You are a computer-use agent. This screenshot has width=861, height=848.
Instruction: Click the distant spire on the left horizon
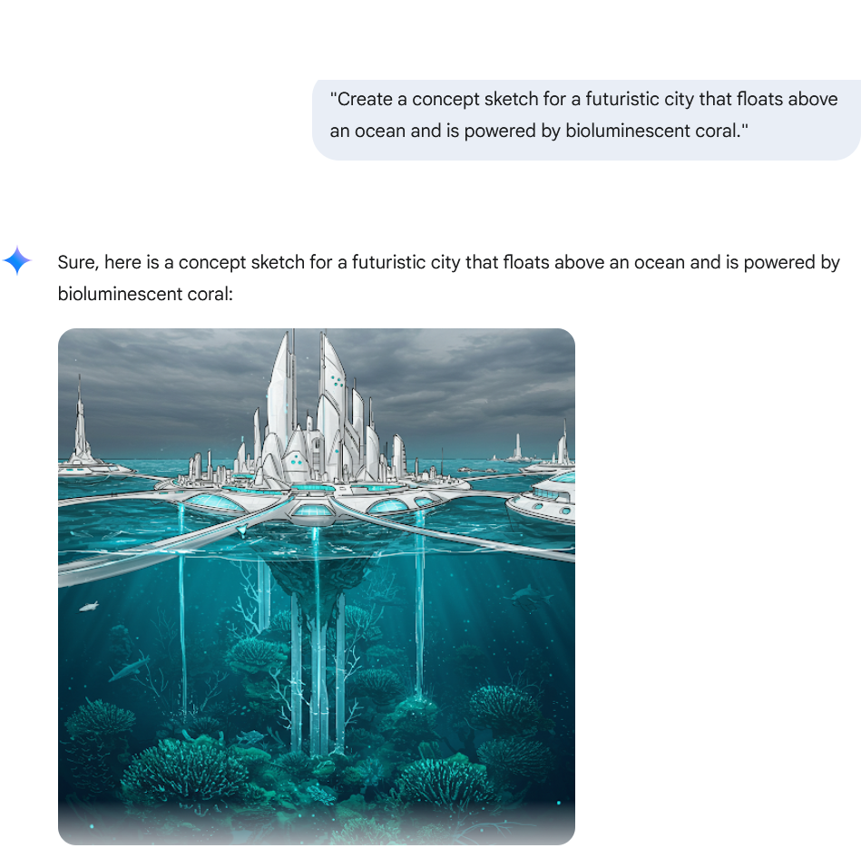click(81, 423)
